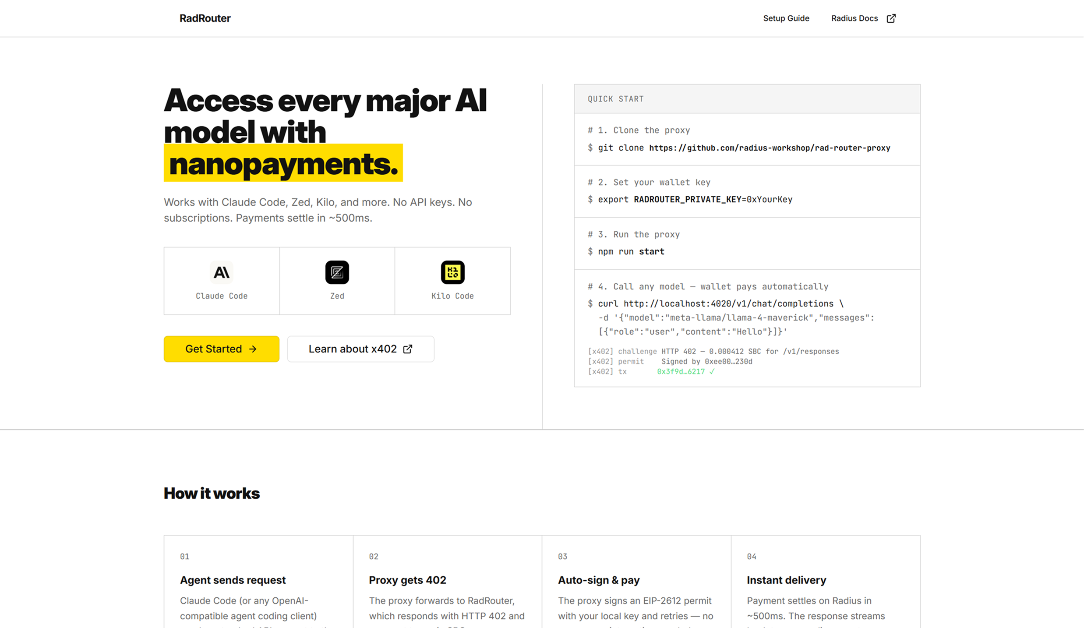Screen dimensions: 1084x628
Task: Click the Auto-sign & pay step card
Action: 636,580
